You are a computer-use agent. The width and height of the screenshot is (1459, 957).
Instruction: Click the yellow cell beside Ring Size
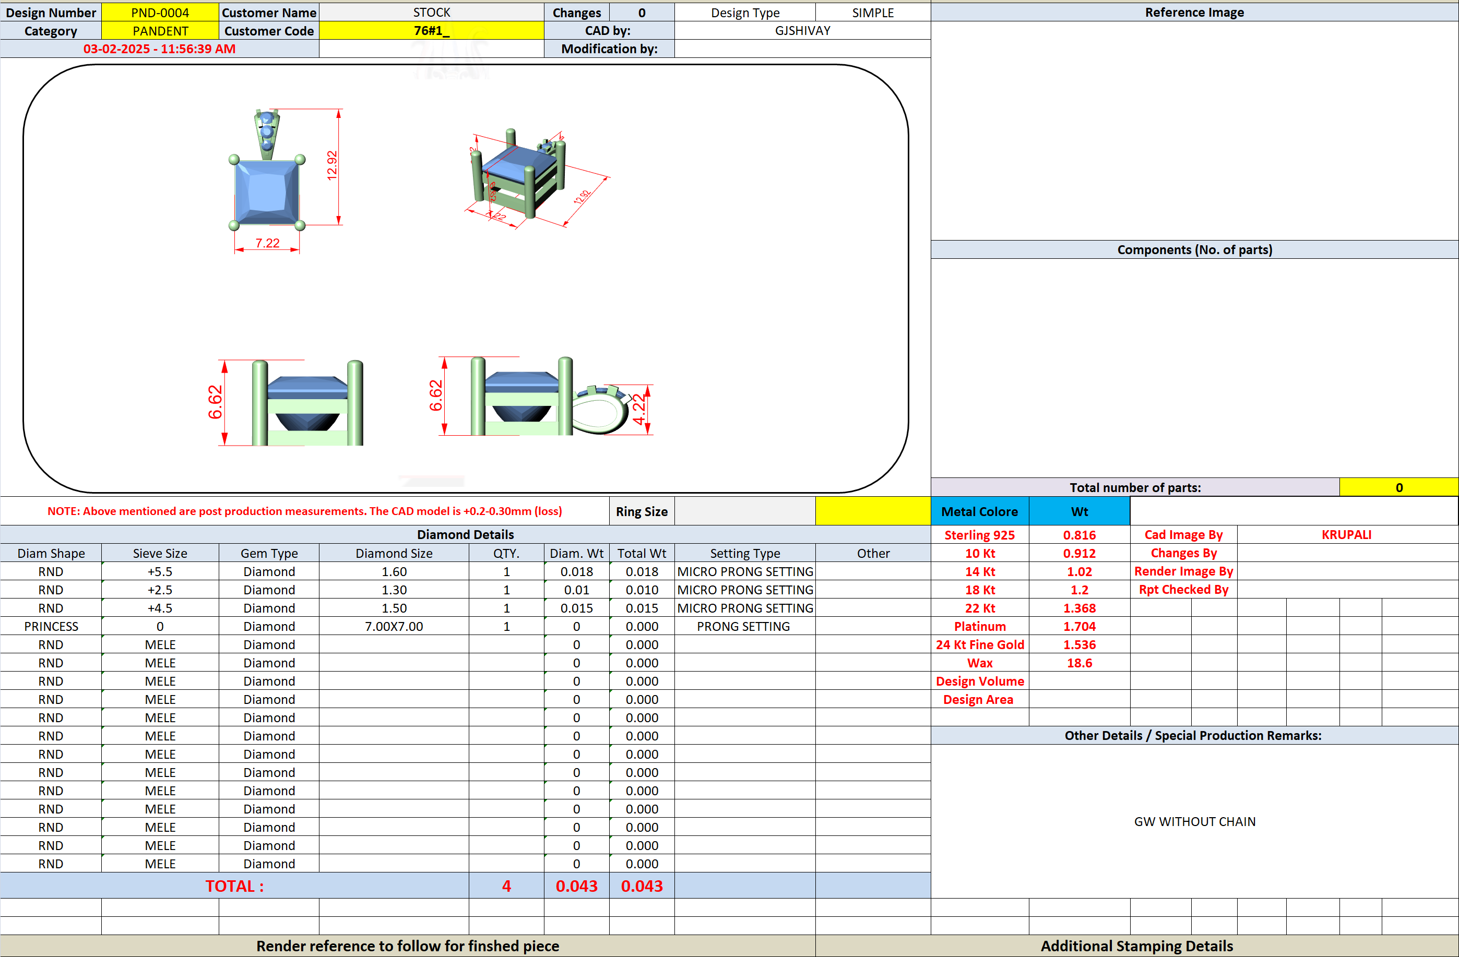click(x=873, y=511)
